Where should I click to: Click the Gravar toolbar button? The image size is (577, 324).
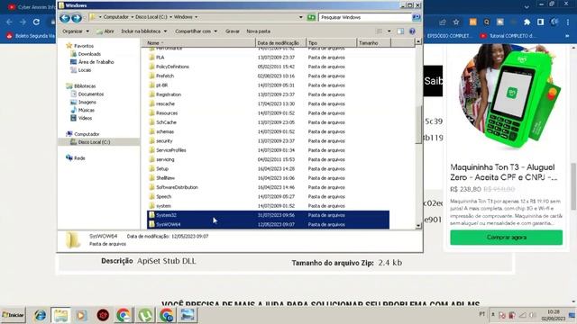point(233,31)
